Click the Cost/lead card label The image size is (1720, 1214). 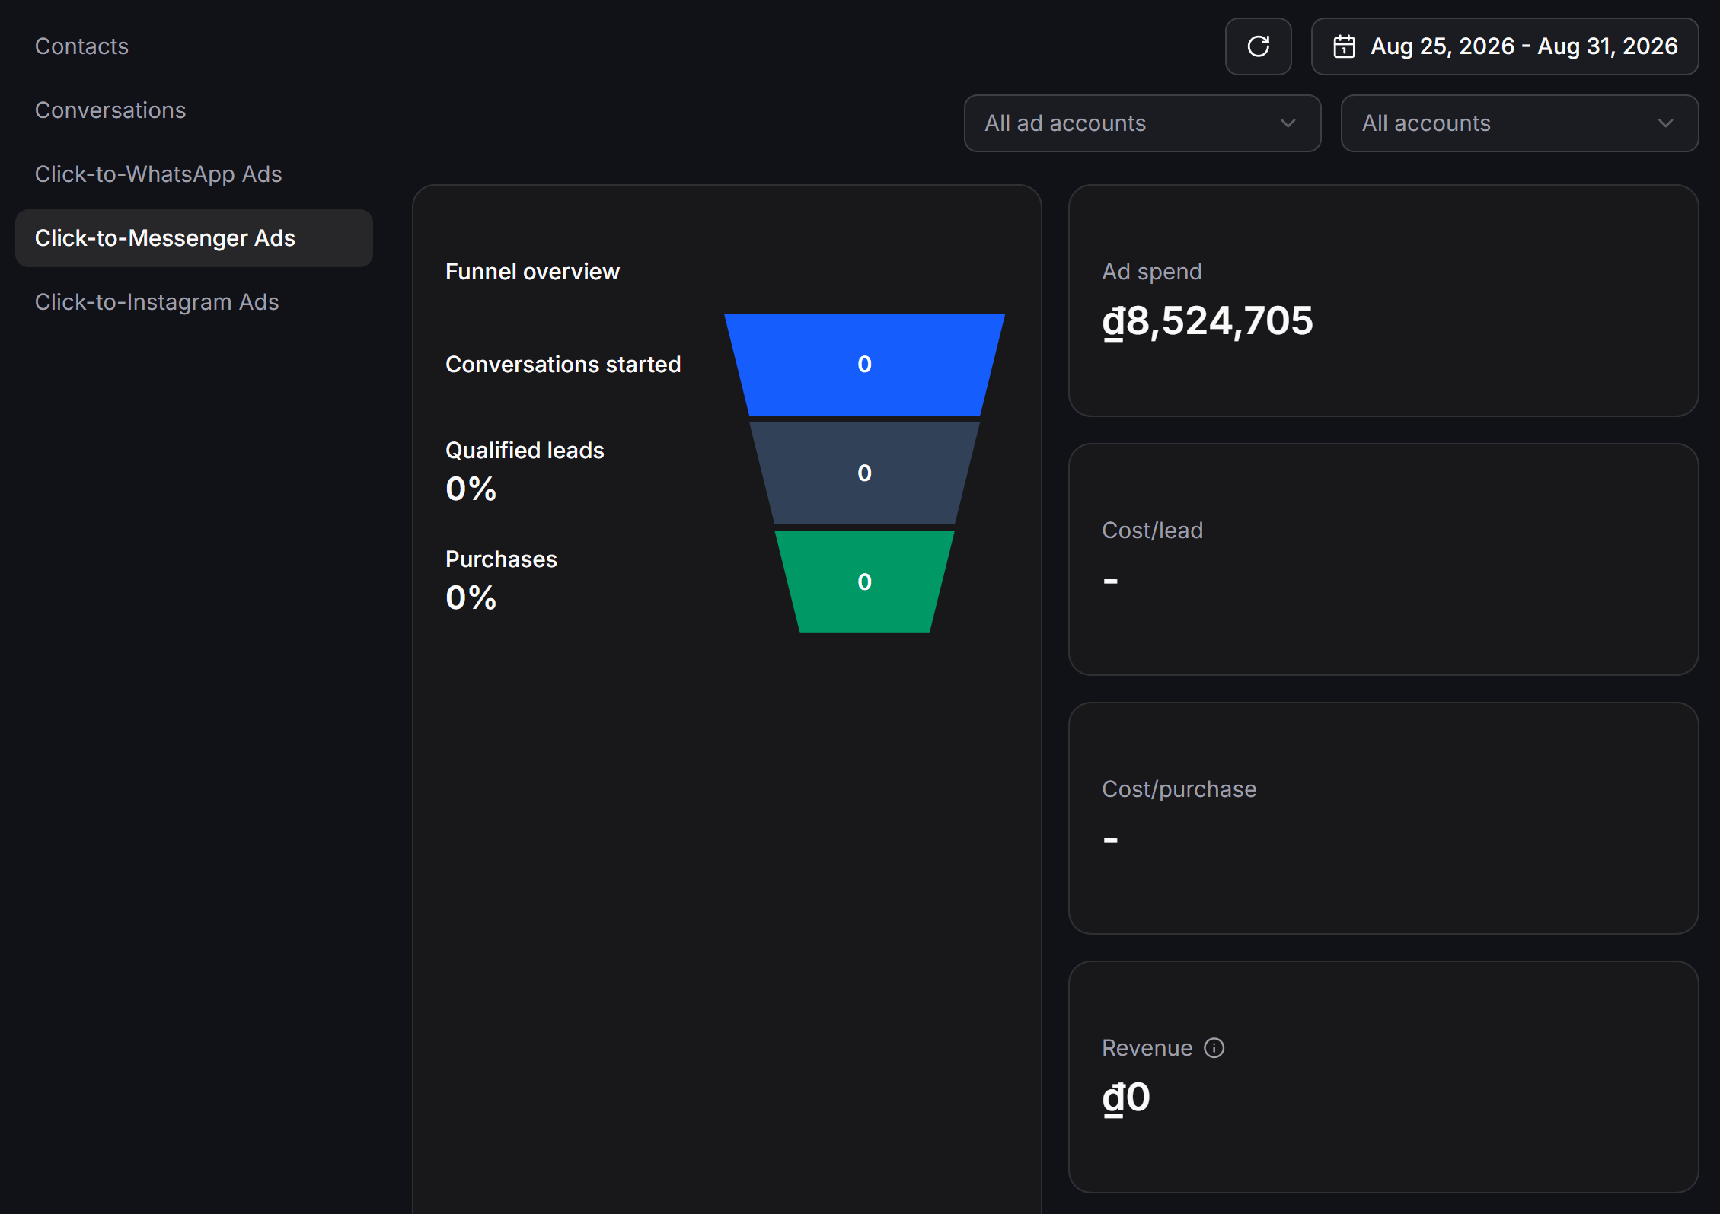(x=1153, y=531)
